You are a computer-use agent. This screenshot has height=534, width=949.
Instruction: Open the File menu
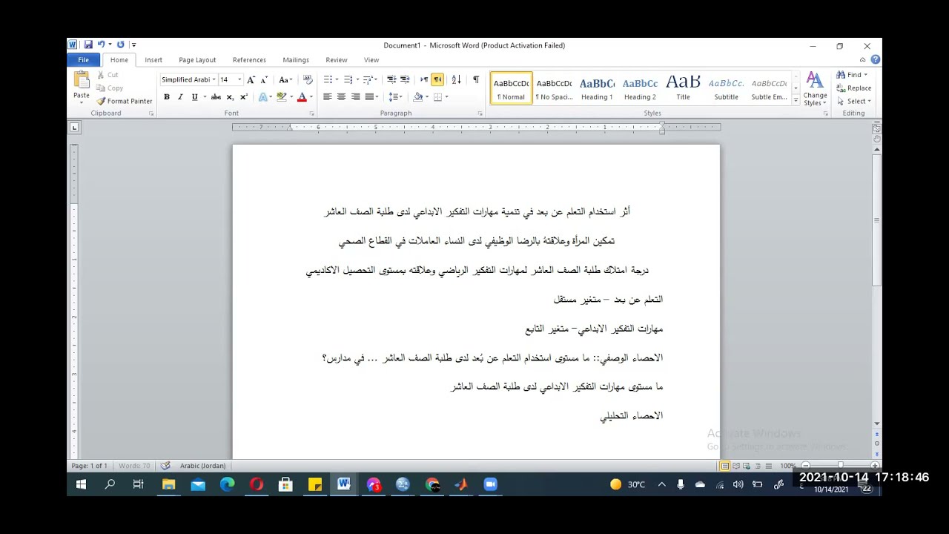point(84,60)
